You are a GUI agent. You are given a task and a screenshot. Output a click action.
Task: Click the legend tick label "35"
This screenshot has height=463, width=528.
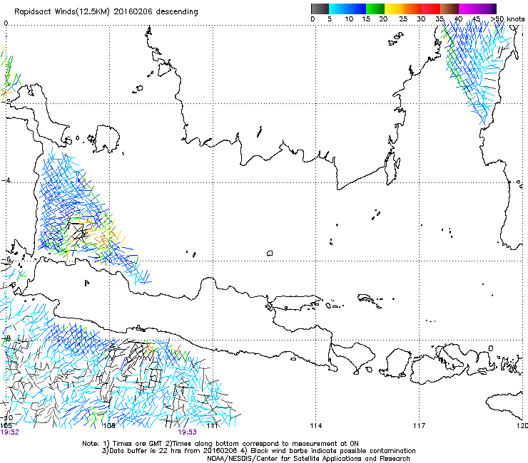(x=440, y=19)
